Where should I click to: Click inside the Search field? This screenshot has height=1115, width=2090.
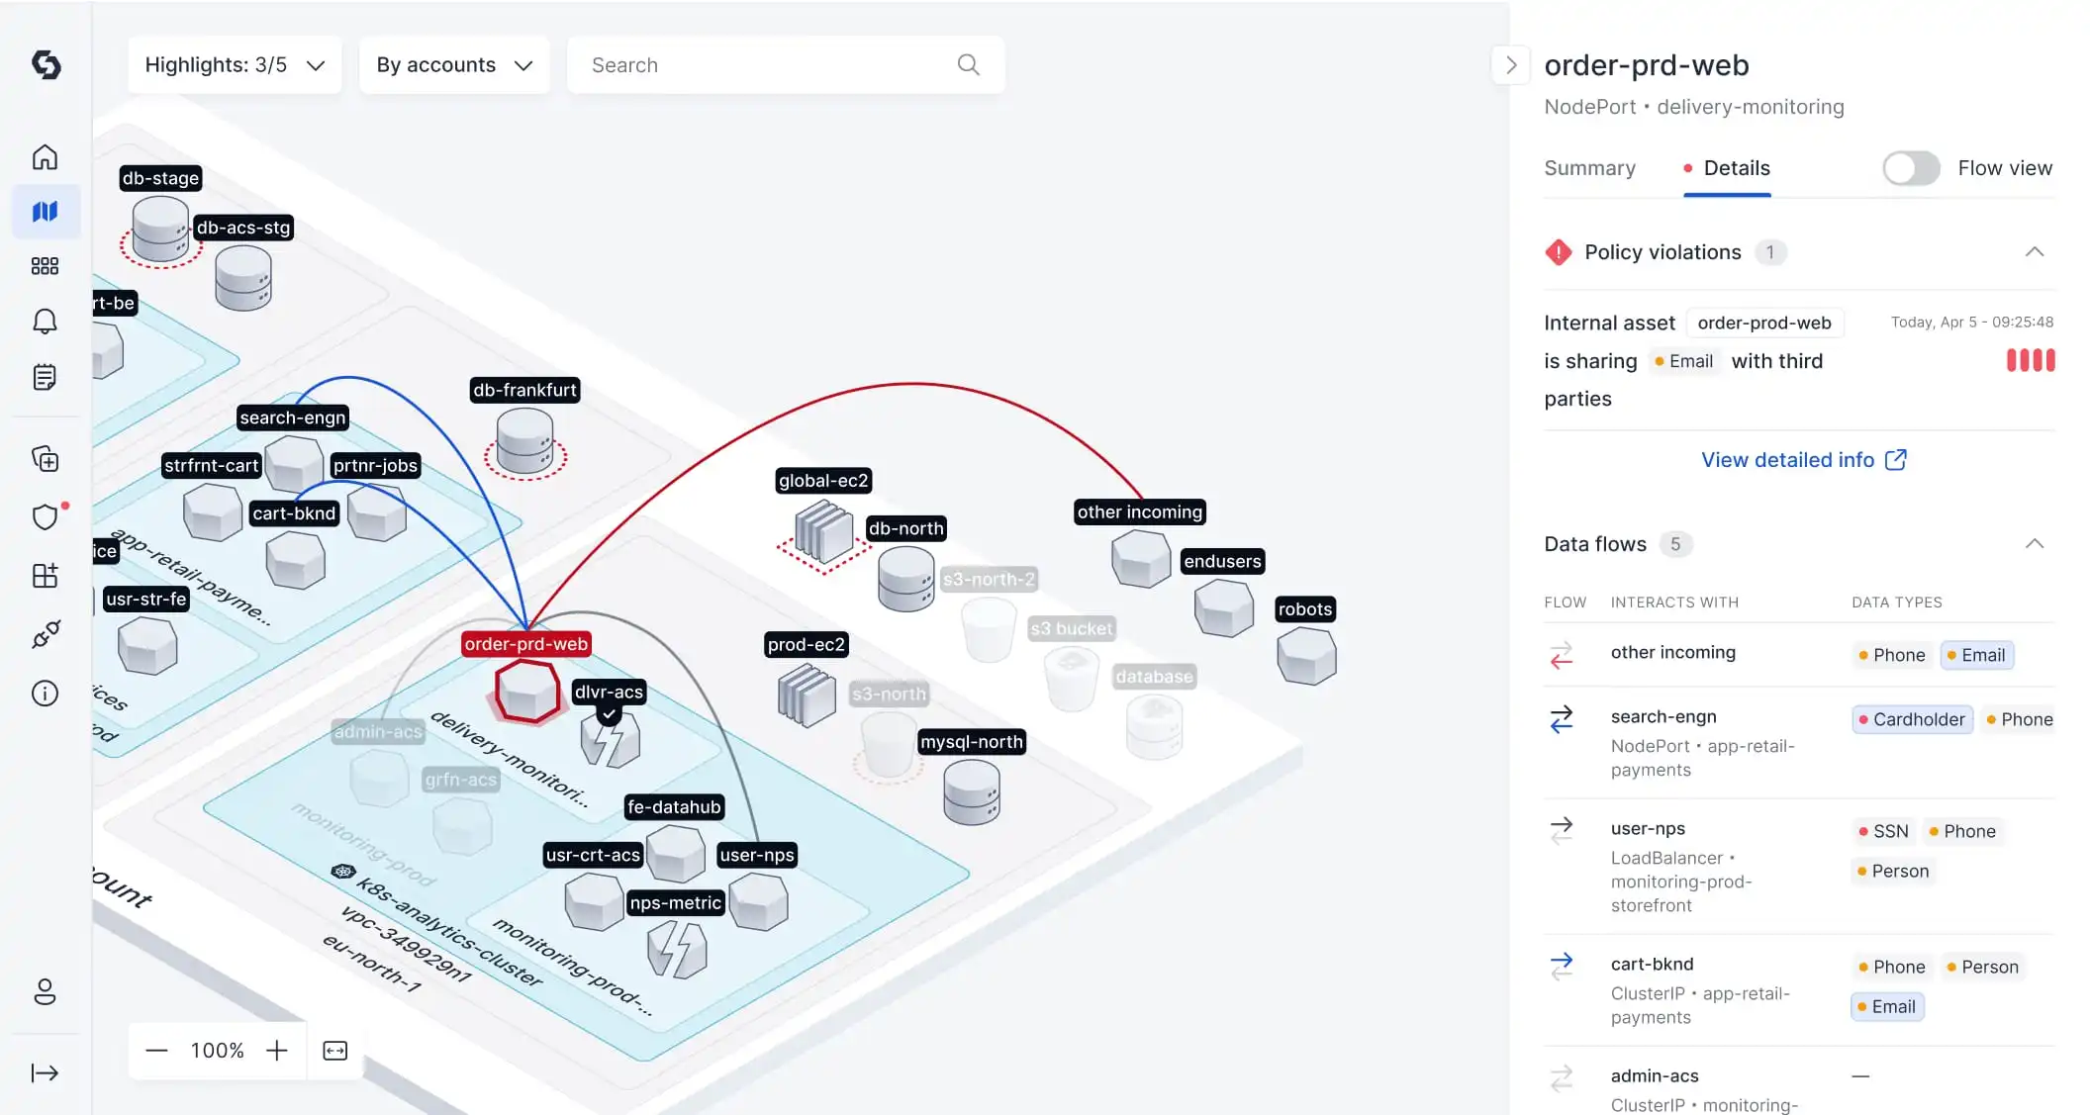click(772, 64)
